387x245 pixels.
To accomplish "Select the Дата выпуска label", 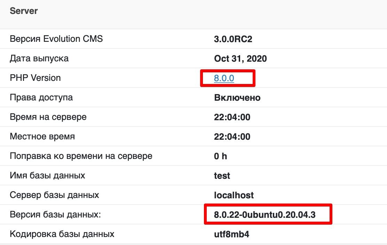I will (x=39, y=58).
